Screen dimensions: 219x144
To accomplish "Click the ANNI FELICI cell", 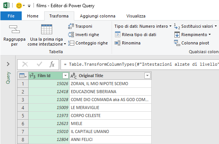I will [110, 139].
